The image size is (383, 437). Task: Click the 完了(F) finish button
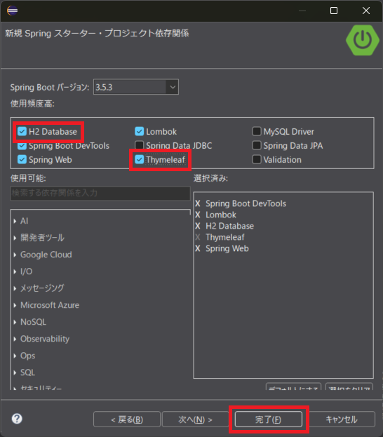point(269,419)
